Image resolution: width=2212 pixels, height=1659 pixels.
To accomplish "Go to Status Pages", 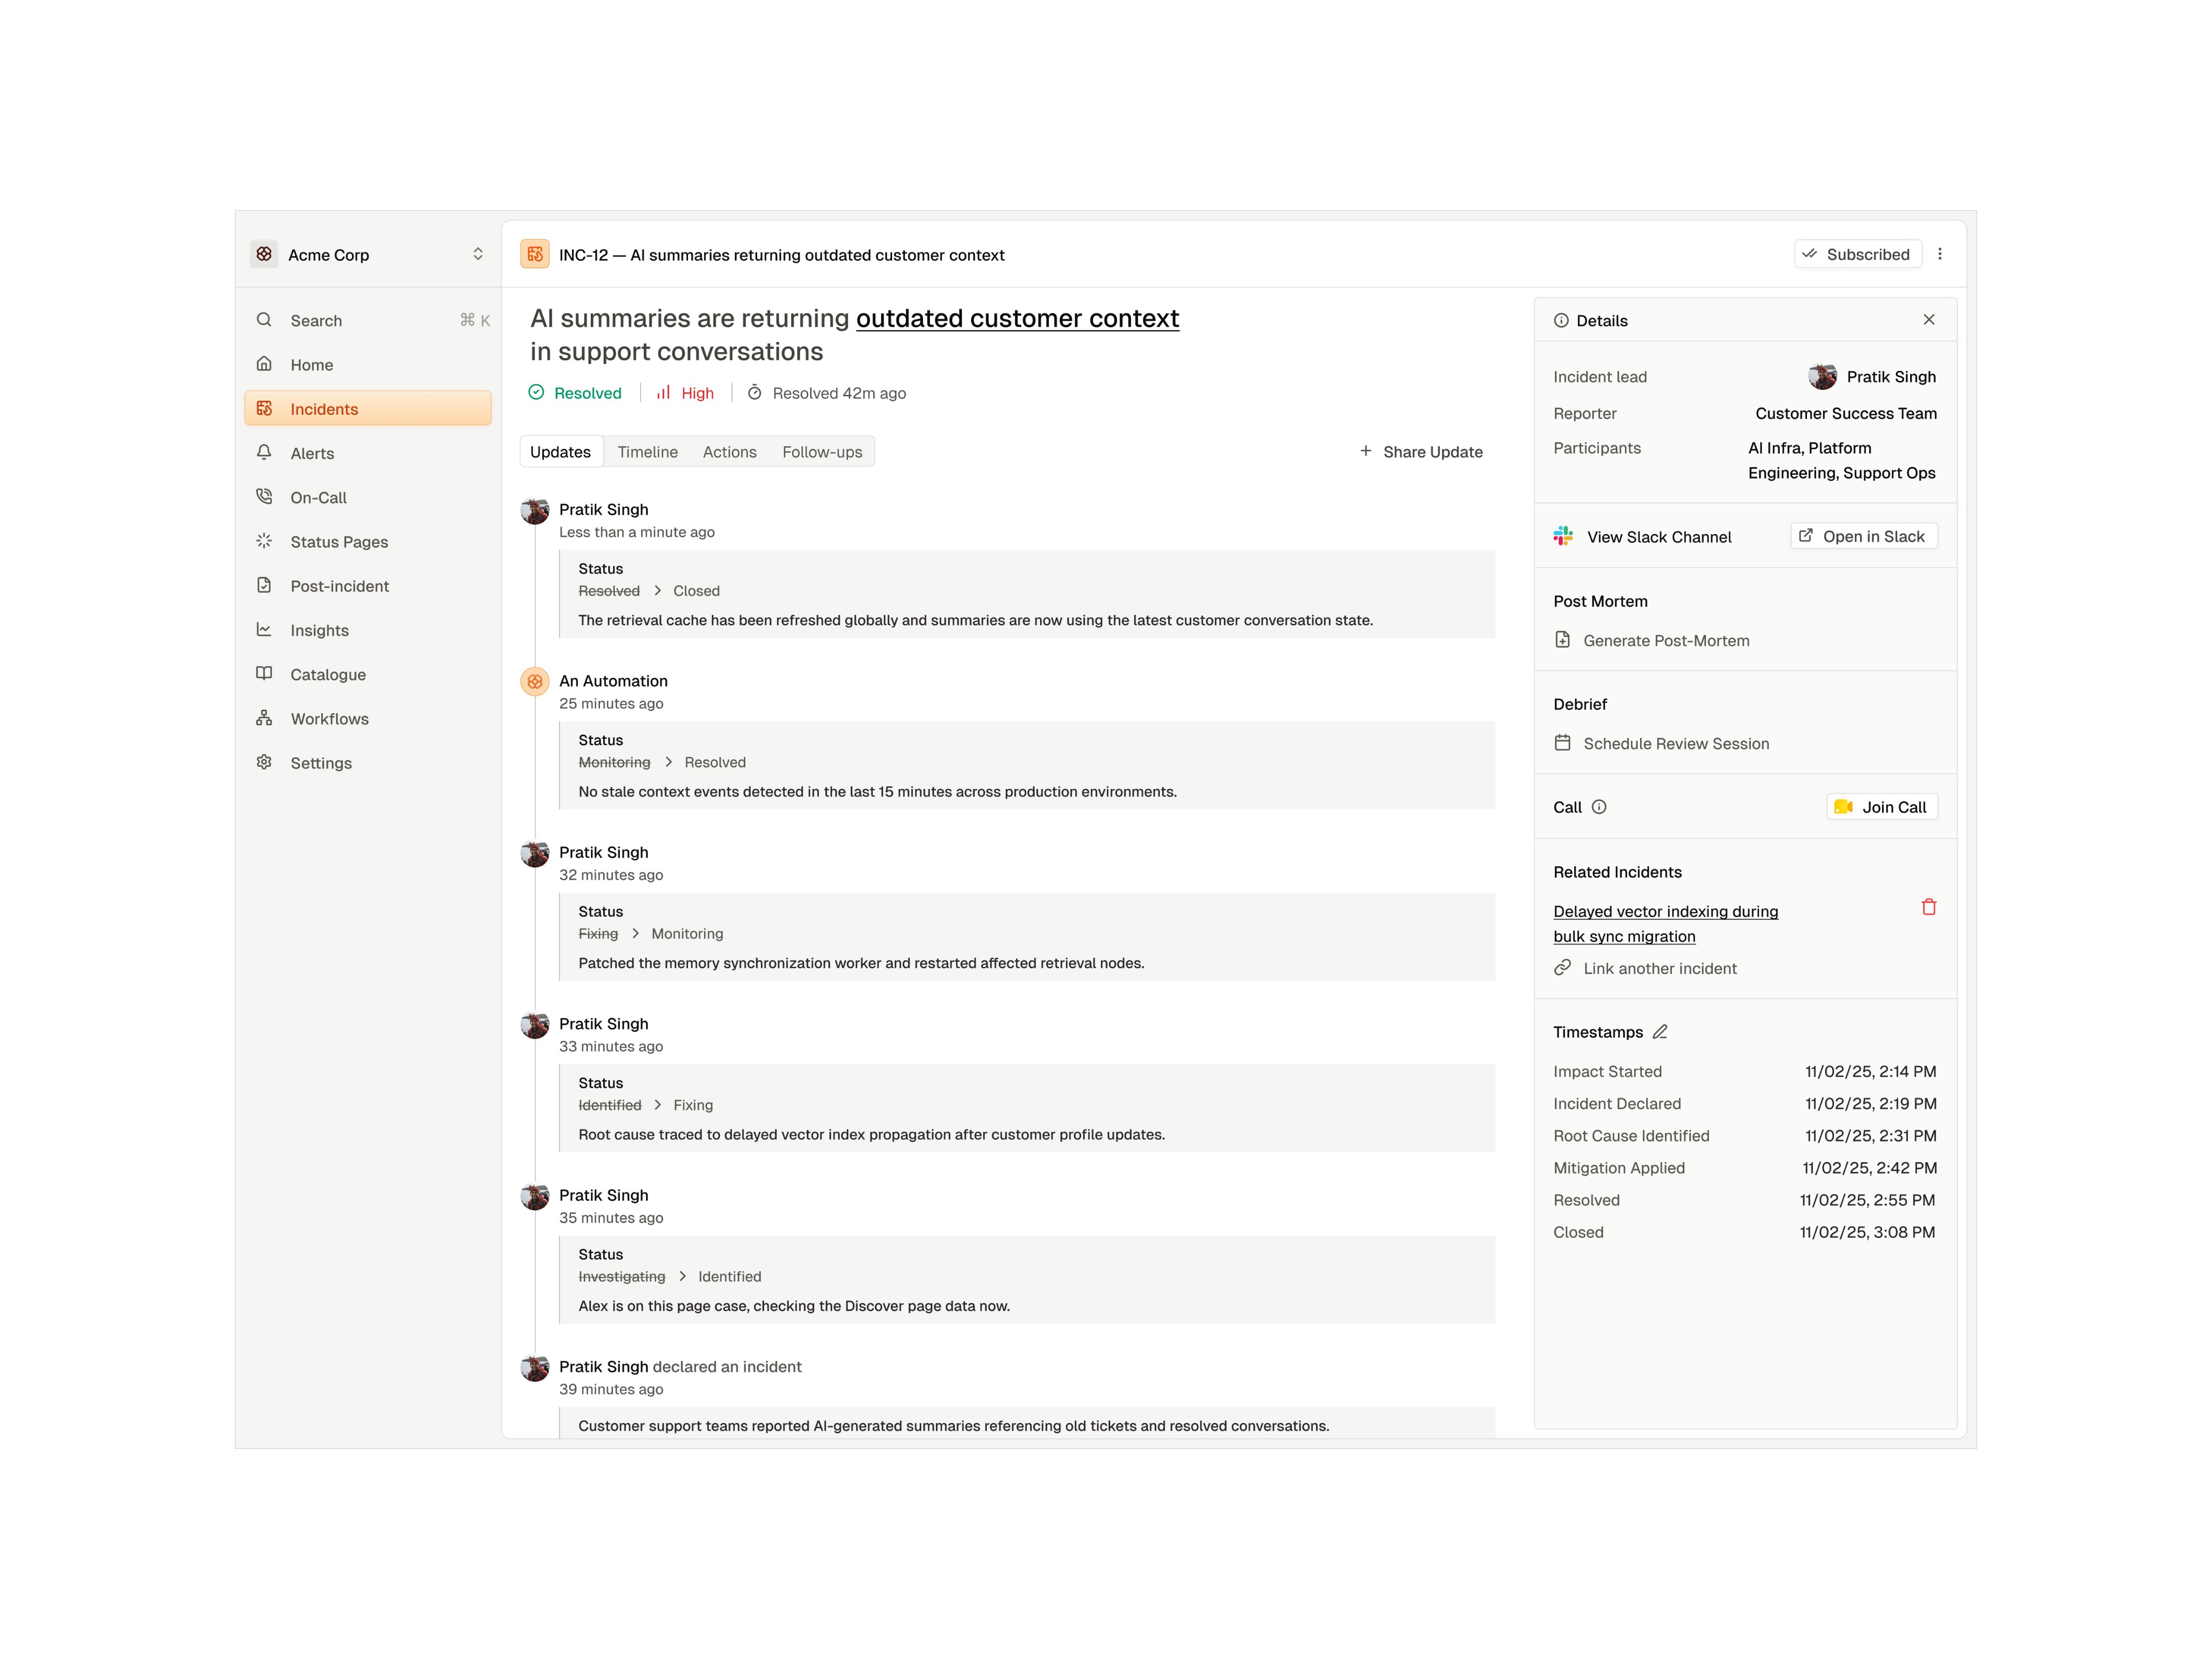I will click(x=368, y=541).
